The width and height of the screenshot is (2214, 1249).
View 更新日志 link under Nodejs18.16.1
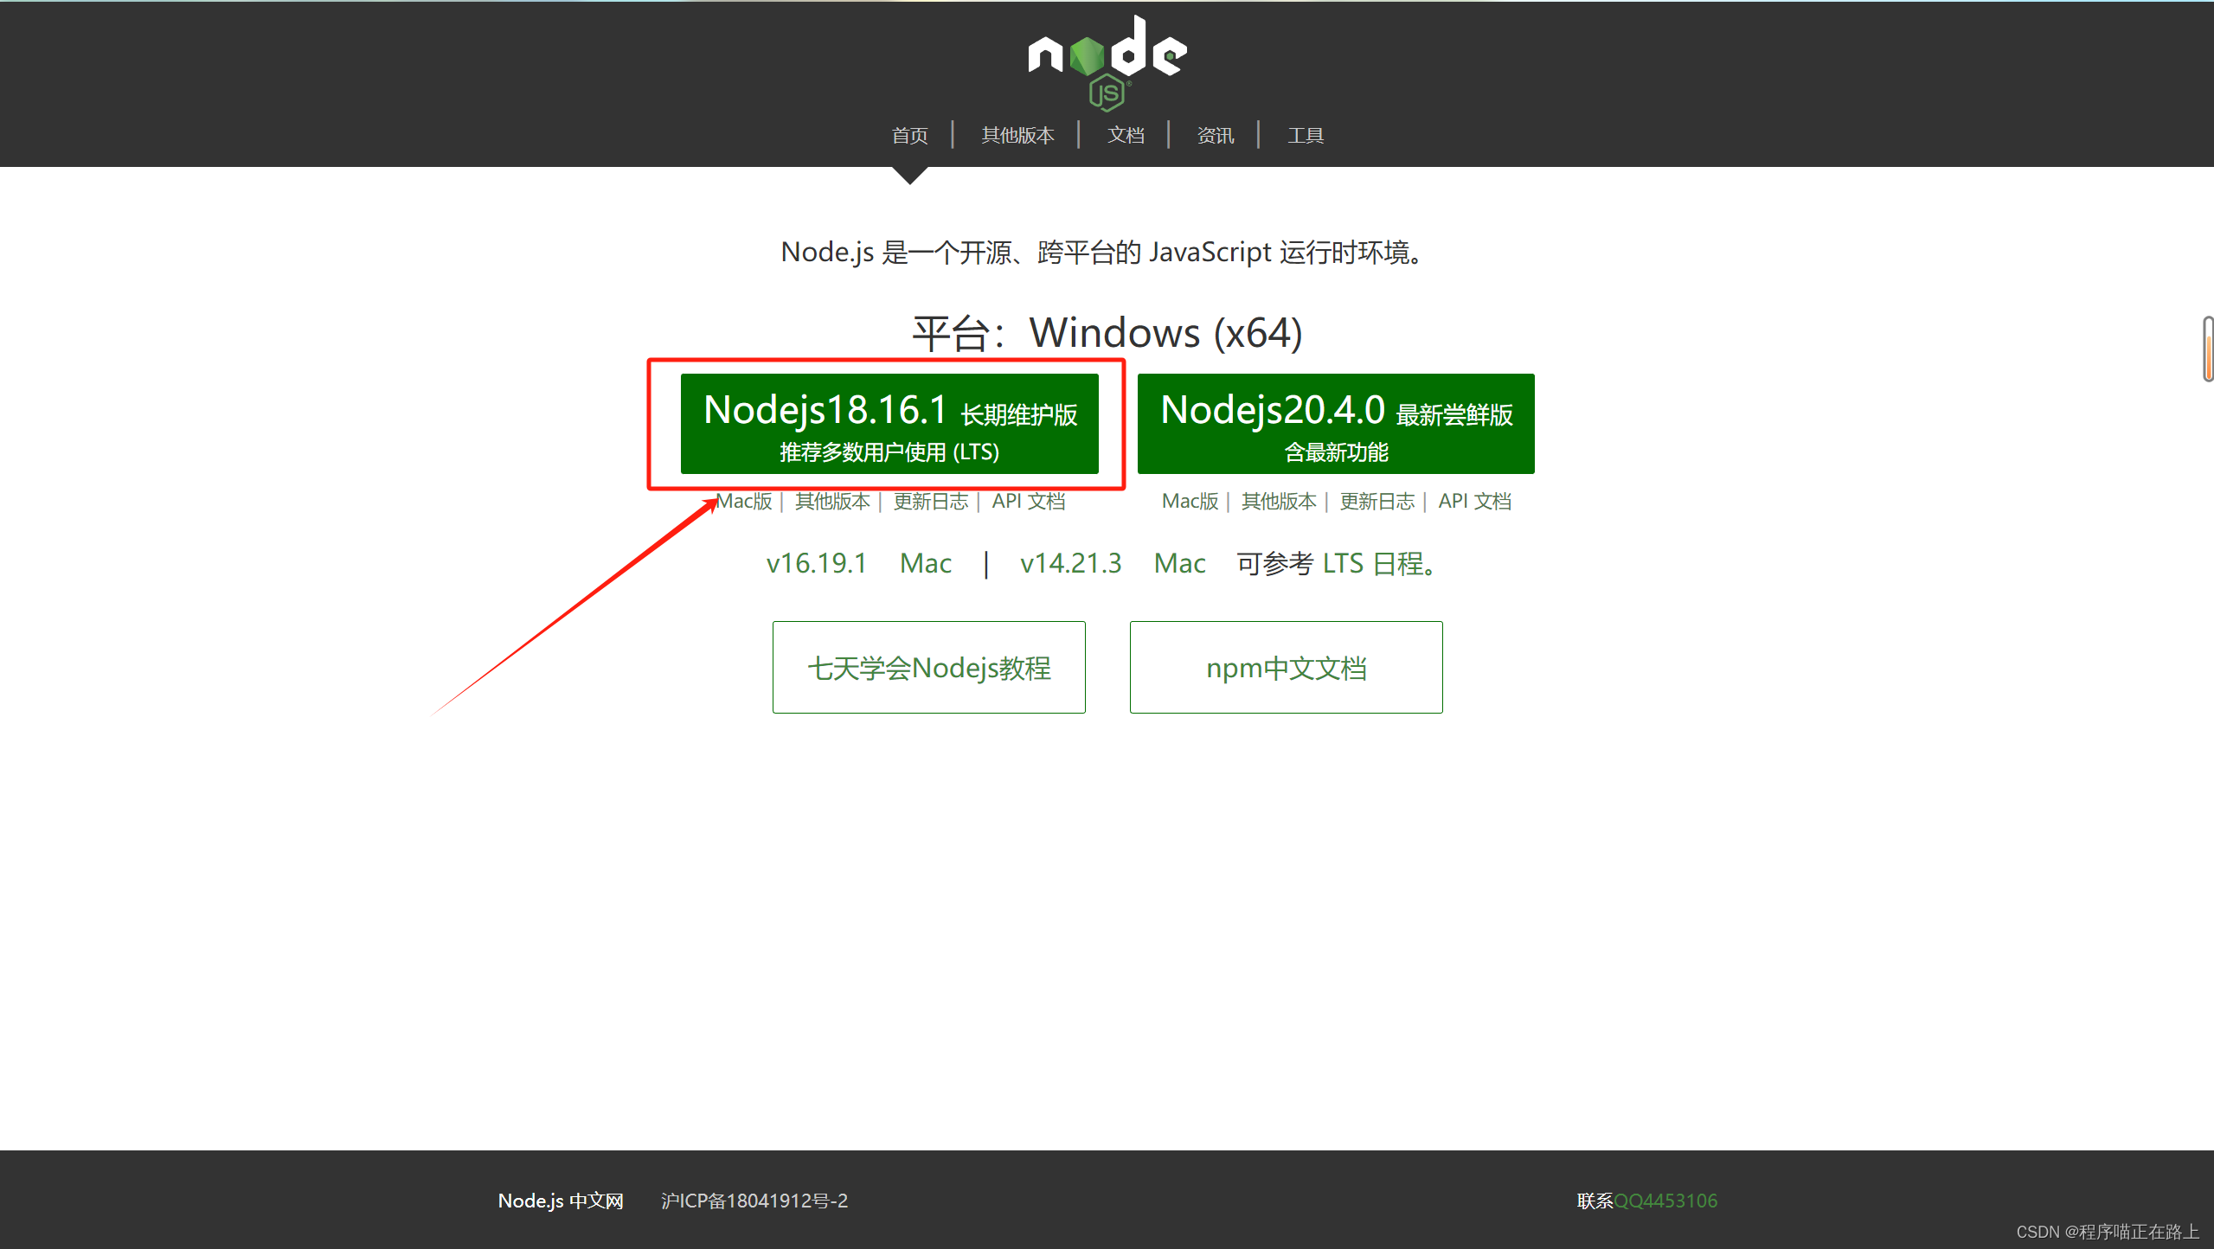click(x=931, y=501)
